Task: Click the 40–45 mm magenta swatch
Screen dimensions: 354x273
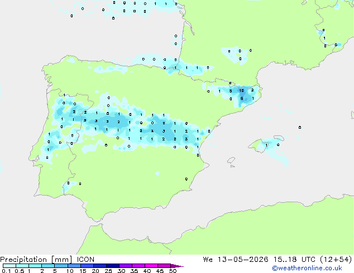Action: pyautogui.click(x=151, y=266)
